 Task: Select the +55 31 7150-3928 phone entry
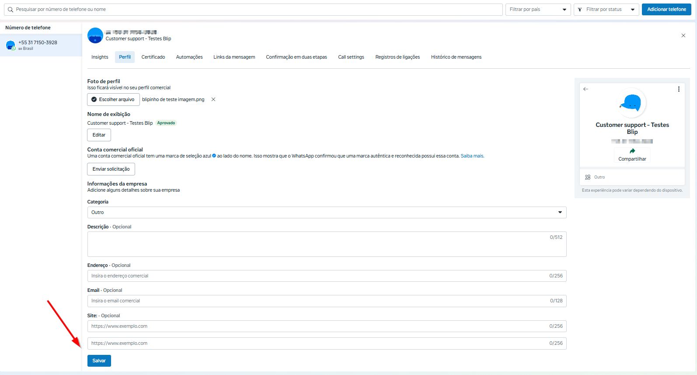point(38,45)
